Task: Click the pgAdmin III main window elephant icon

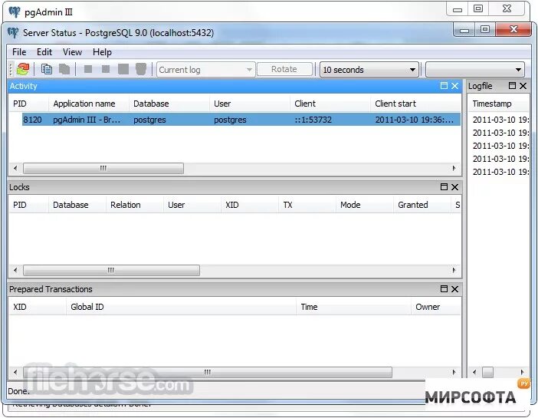Action: [15, 12]
